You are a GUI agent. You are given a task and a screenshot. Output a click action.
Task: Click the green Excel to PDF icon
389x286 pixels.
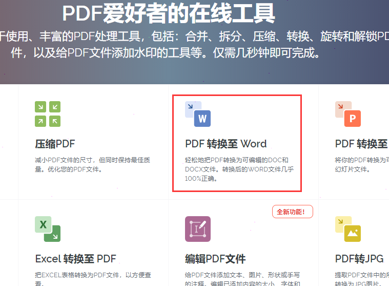(x=48, y=229)
